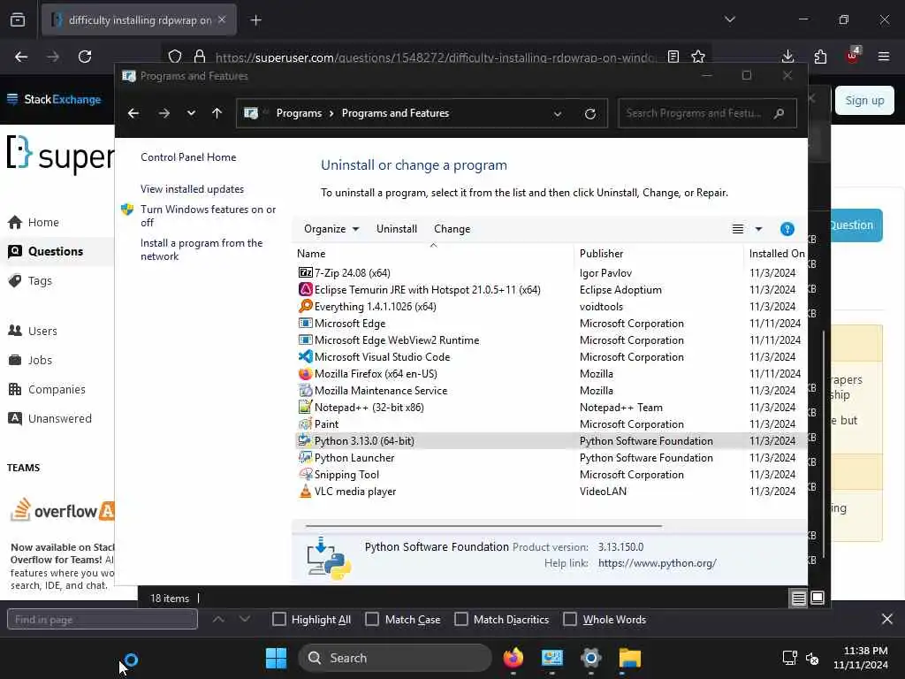Image resolution: width=905 pixels, height=679 pixels.
Task: Open Programs and Features help icon
Action: click(787, 229)
